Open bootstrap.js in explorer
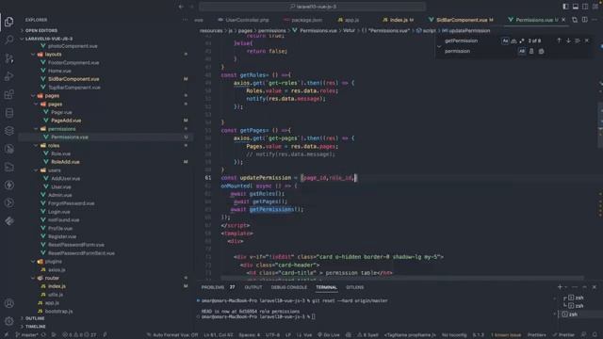 click(58, 311)
